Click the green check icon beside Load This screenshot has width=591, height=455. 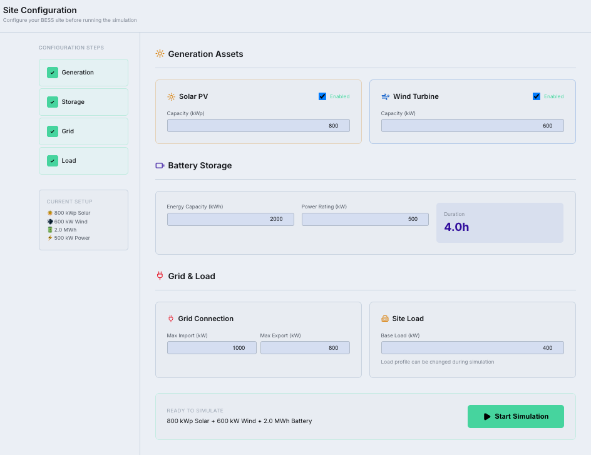point(53,160)
